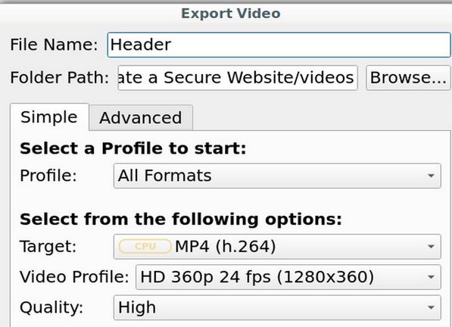Click the "Video Profile:" label

[x=74, y=277]
